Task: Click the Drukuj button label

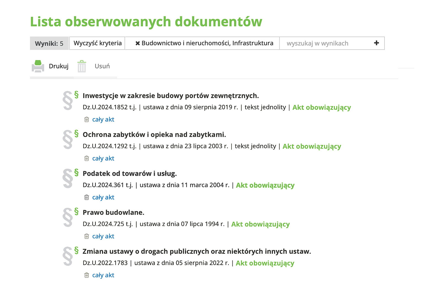Action: pos(59,66)
